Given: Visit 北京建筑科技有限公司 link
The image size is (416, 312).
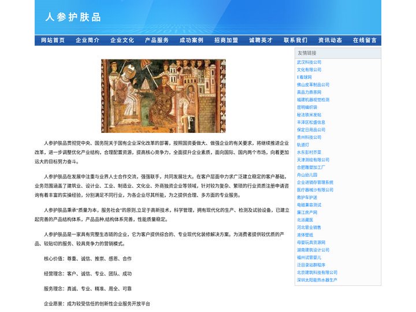Looking at the screenshot, I should tap(317, 273).
